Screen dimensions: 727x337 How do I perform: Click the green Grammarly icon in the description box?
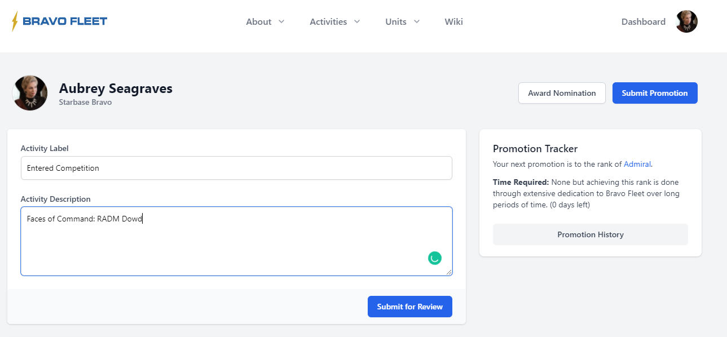point(434,258)
